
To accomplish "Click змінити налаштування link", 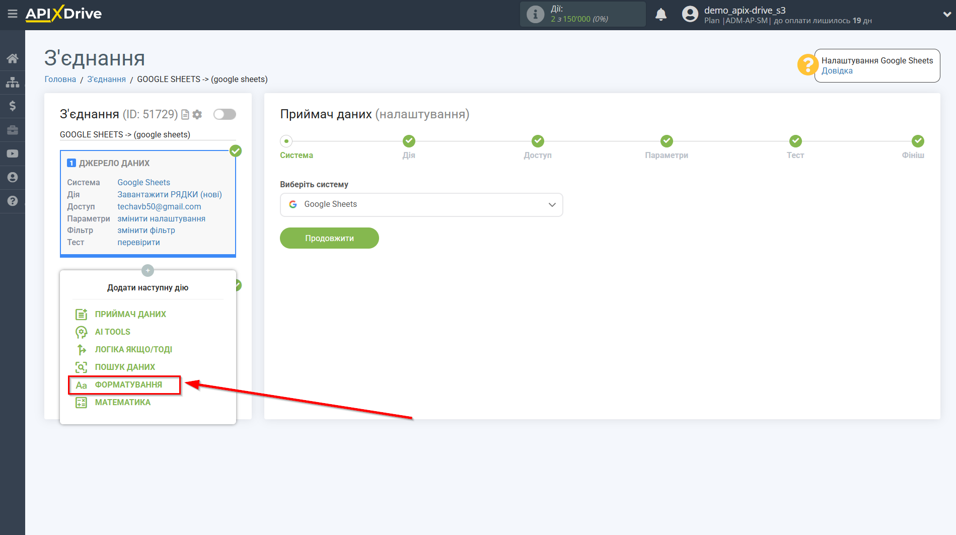I will click(161, 219).
